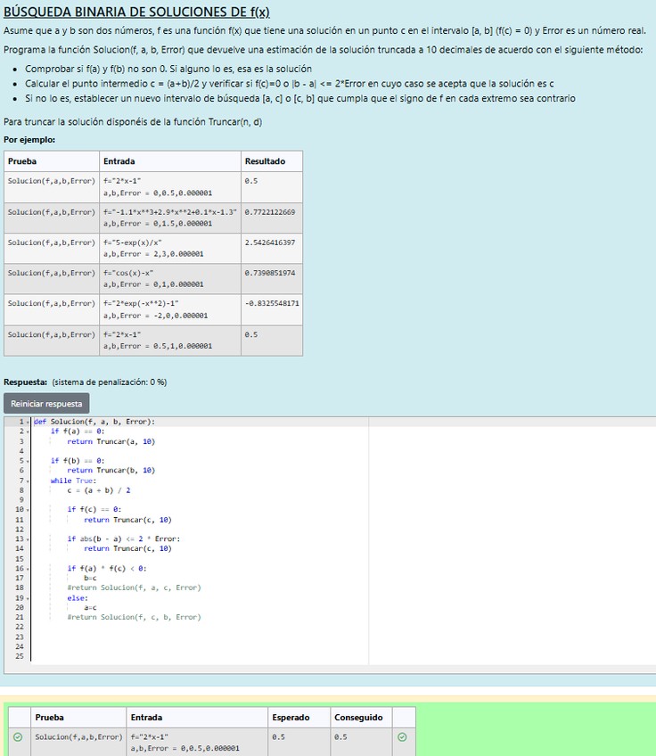The height and width of the screenshot is (756, 656).
Task: Collapse the def Solucion fold on line 1
Action: [29, 422]
